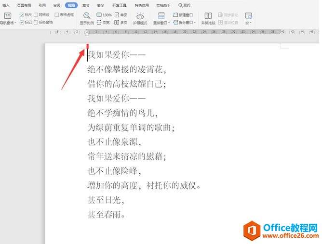This screenshot has height=244, width=322.
Task: Click the line 绝不学痴情的鸟儿,
Action: 122,113
